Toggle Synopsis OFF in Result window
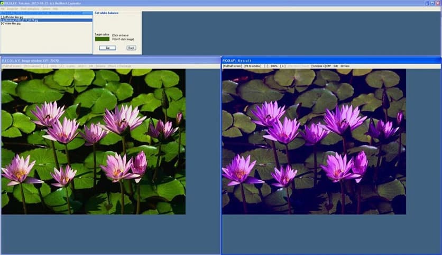 (x=321, y=66)
